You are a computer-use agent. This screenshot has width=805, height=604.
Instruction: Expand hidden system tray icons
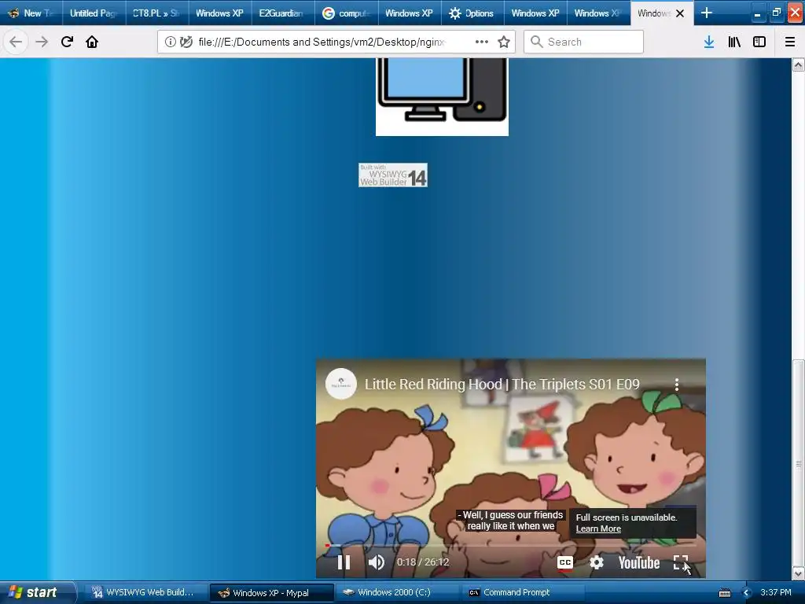[747, 593]
